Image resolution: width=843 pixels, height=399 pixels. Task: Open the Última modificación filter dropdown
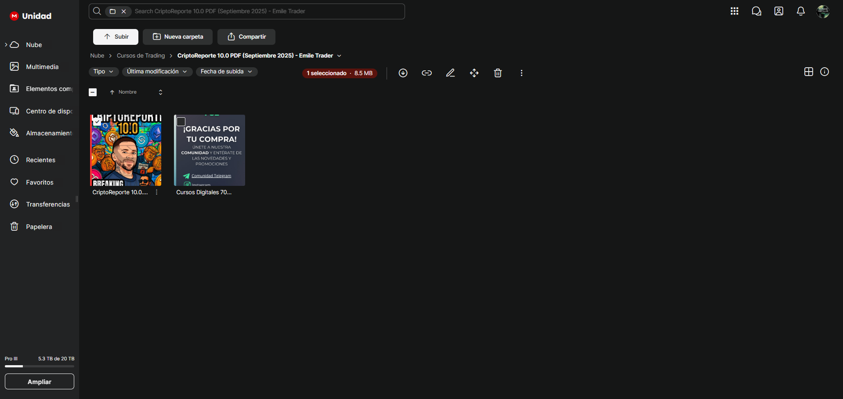157,72
